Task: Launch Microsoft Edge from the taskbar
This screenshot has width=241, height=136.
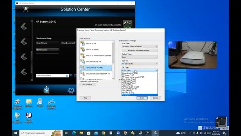Action: (x=74, y=133)
